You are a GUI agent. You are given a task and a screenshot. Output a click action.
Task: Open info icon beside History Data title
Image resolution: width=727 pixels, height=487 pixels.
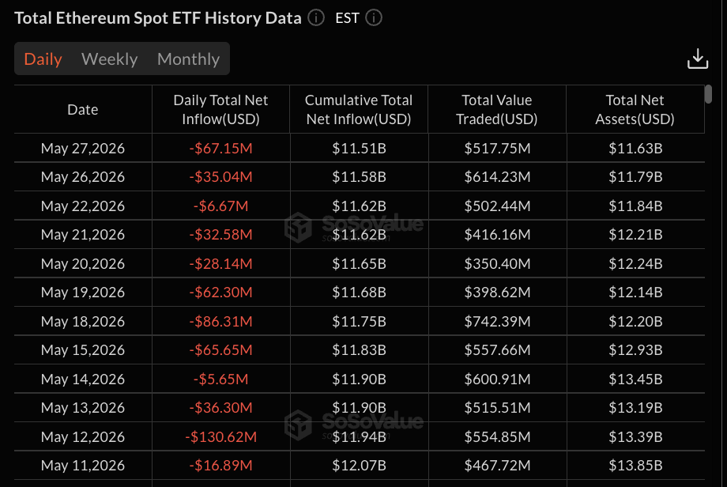tap(316, 18)
